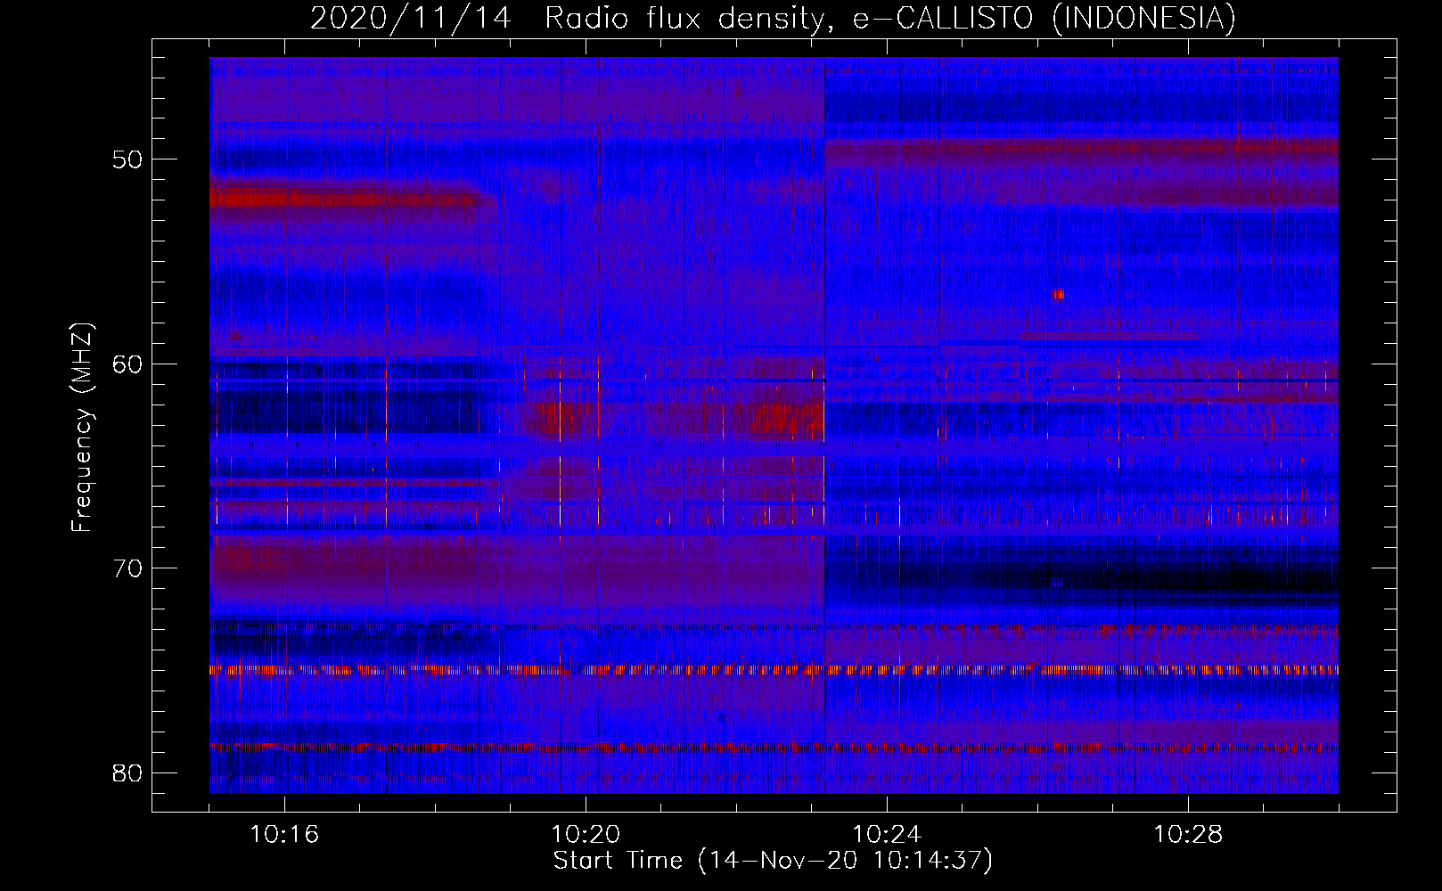1442x891 pixels.
Task: Click the 10:24 time tick label
Action: (887, 835)
